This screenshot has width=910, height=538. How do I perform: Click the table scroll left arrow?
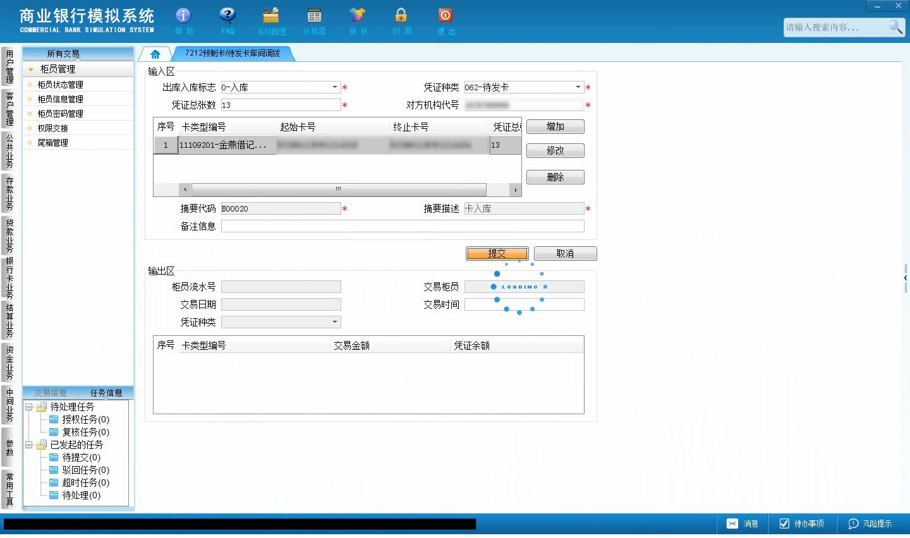coord(185,189)
